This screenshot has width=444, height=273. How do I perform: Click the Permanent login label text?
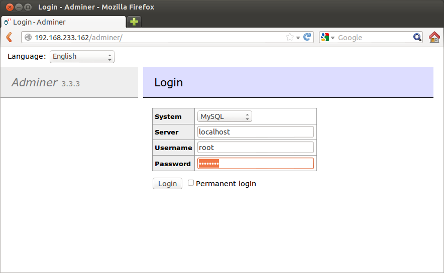coord(226,184)
